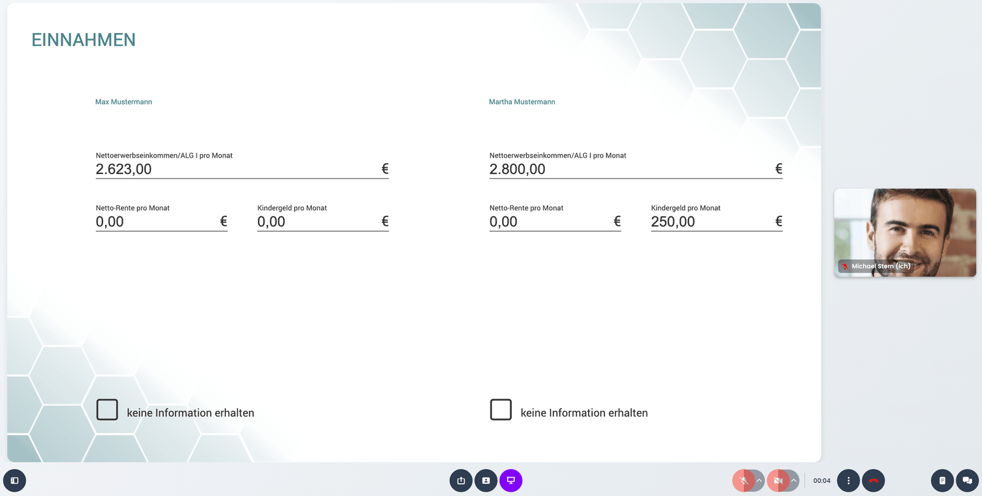This screenshot has width=982, height=496.
Task: Open the notes document icon
Action: point(942,481)
